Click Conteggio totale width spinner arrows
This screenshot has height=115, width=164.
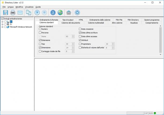[73, 51]
